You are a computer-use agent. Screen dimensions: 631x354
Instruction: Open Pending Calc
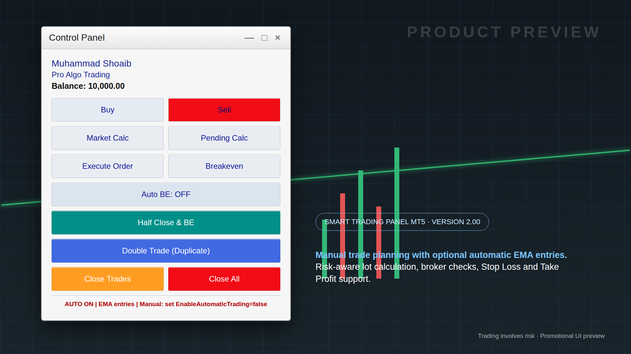point(224,138)
